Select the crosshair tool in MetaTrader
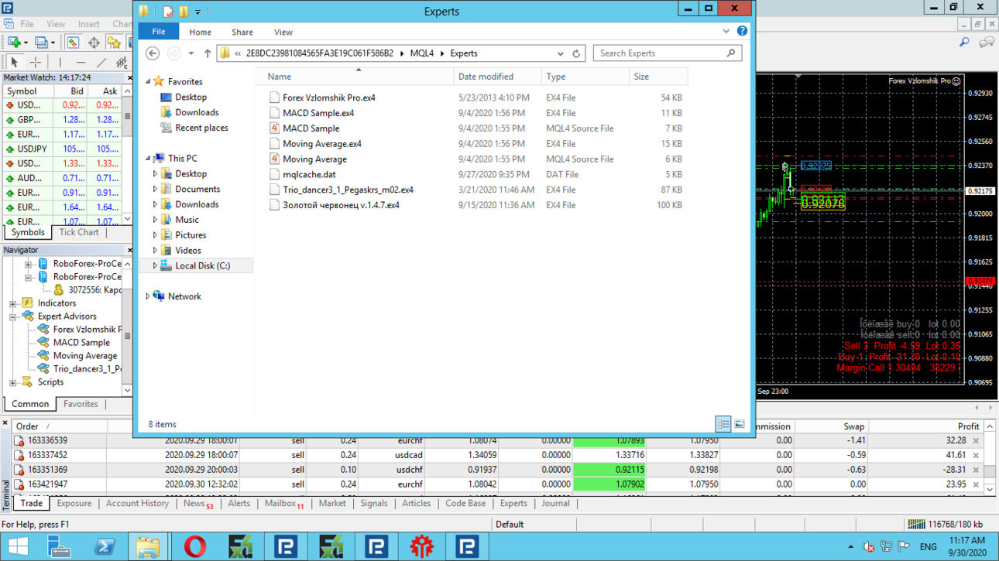 click(x=35, y=63)
